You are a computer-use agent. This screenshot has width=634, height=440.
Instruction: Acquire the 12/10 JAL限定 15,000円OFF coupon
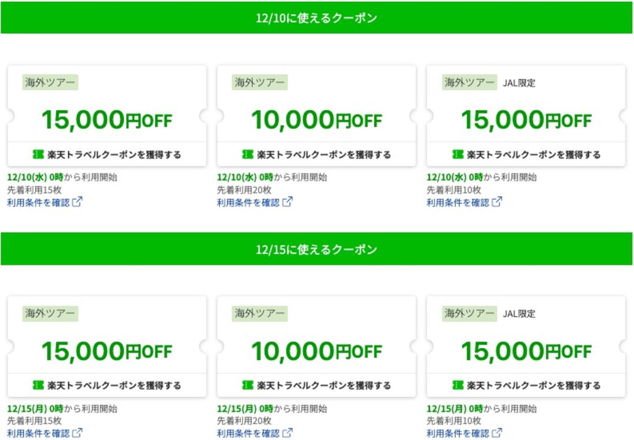[526, 154]
